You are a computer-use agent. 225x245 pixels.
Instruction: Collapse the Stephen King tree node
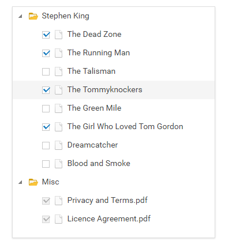pyautogui.click(x=20, y=16)
